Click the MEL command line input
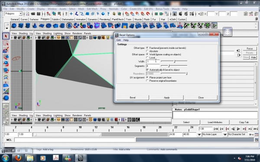This screenshot has height=162, width=260. tap(75, 140)
